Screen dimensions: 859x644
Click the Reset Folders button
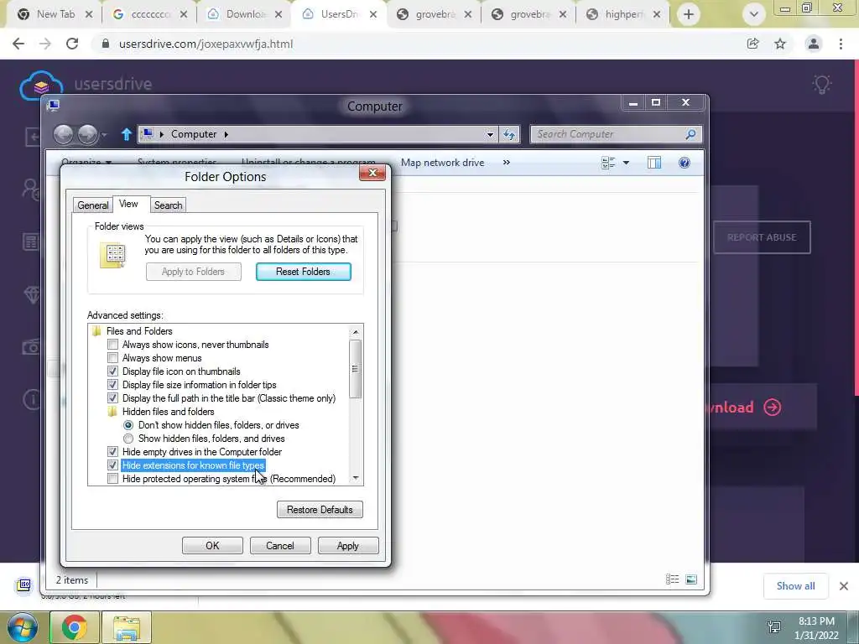tap(304, 272)
